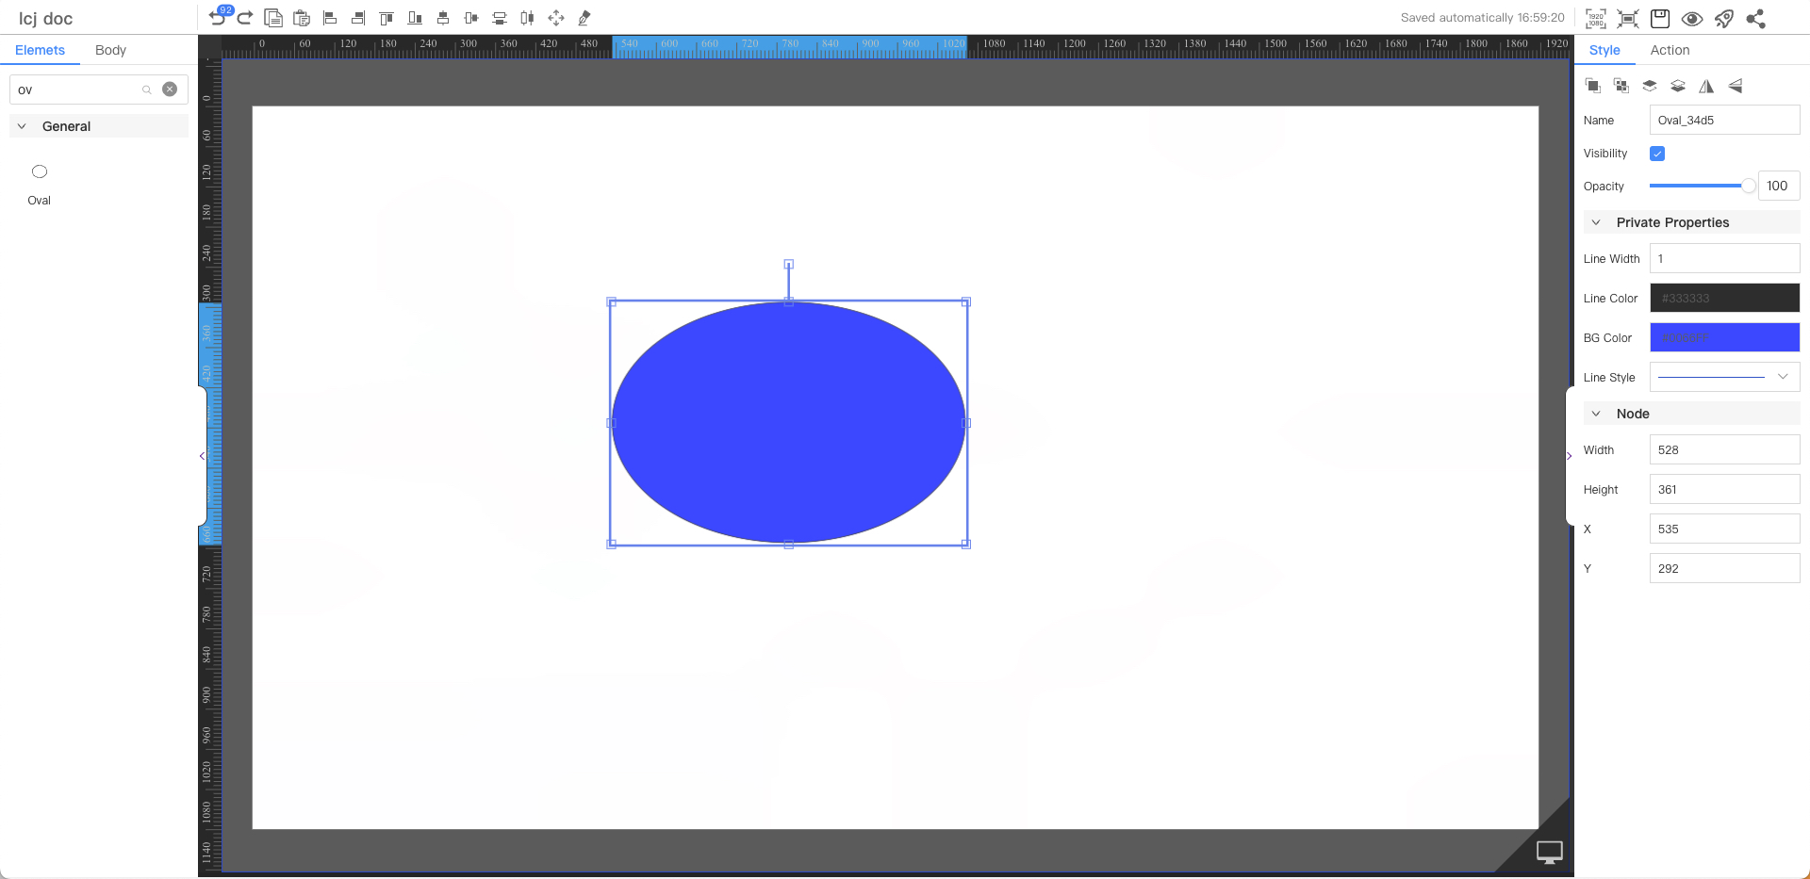Open the 1920x1080 canvas size setting
The width and height of the screenshot is (1810, 879).
pyautogui.click(x=1596, y=18)
